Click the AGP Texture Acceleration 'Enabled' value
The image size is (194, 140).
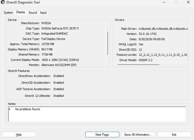(x=59, y=89)
